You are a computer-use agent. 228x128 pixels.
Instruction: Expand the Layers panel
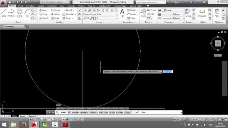(x=100, y=22)
